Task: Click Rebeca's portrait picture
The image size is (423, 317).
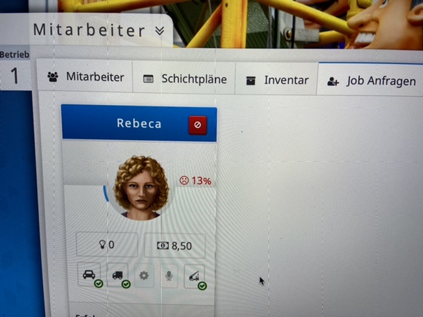Action: point(141,188)
